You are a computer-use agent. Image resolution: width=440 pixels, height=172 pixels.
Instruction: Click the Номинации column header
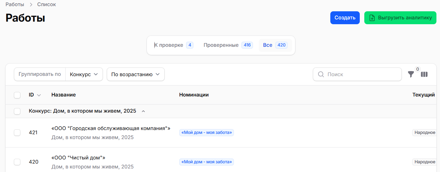coord(194,95)
